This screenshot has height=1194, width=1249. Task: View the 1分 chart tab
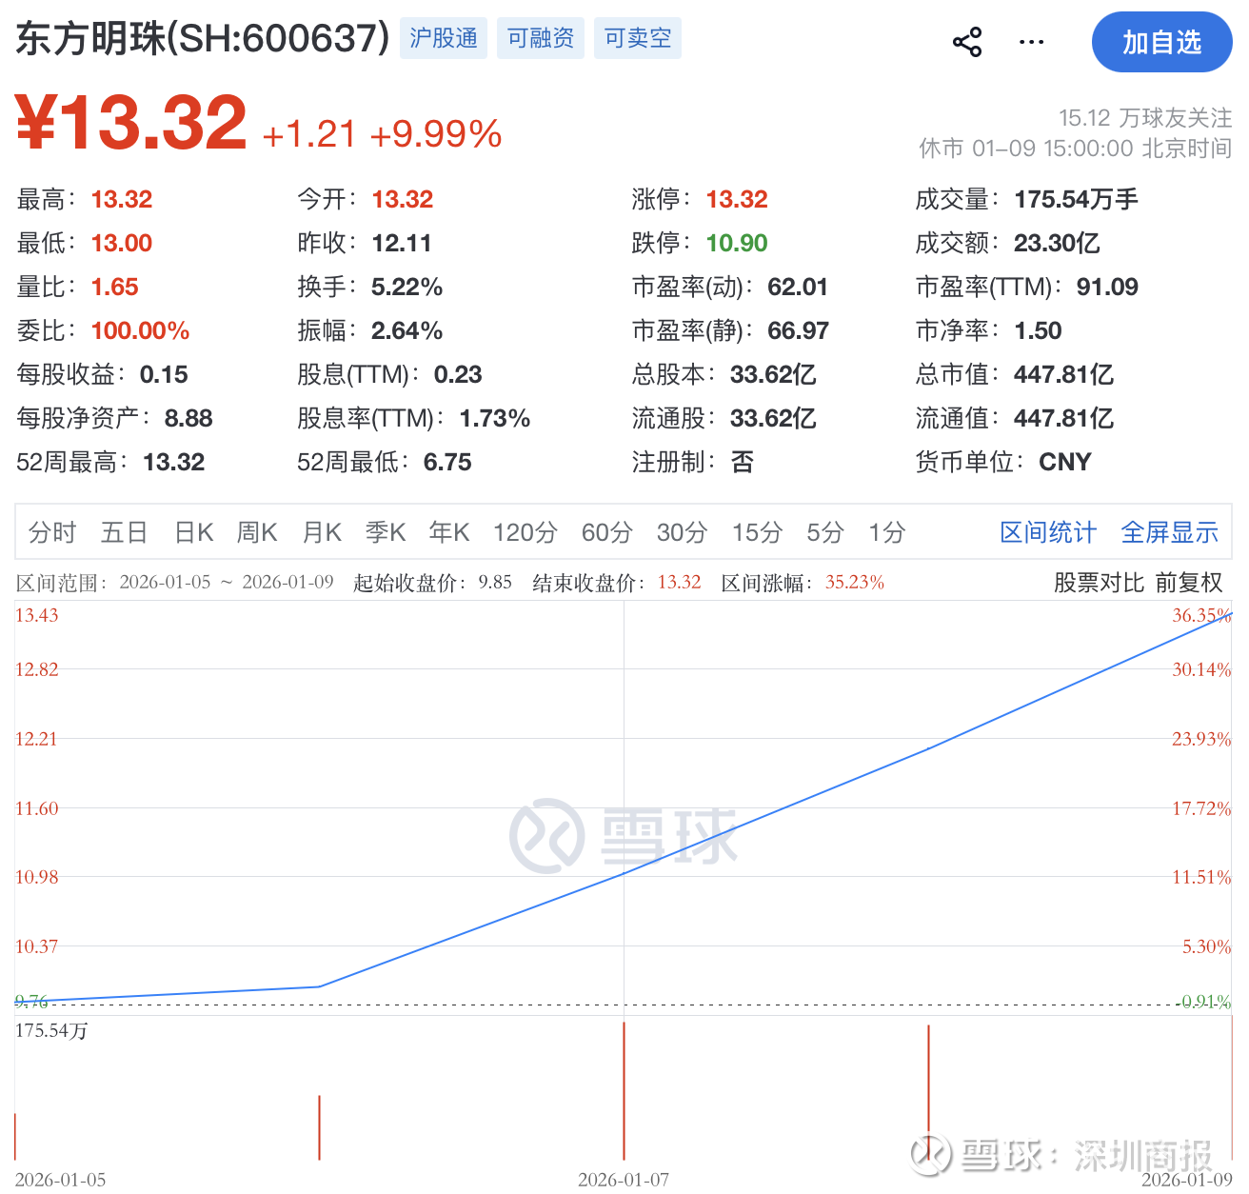click(886, 532)
